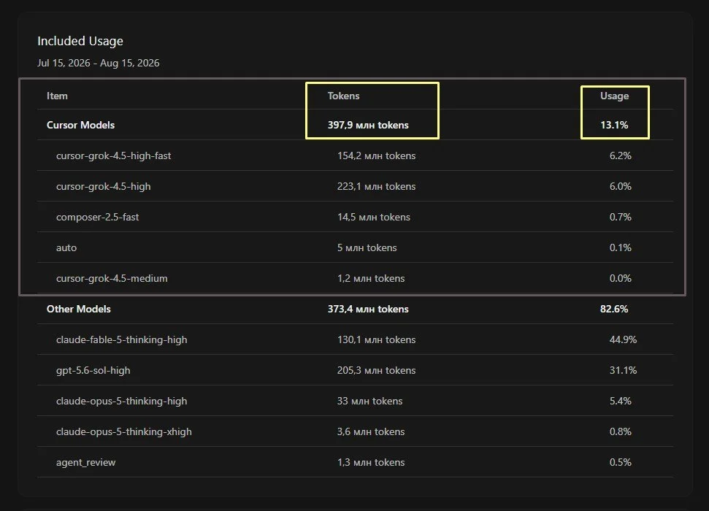Click the Cursor Models '13.1%' usage value
Image resolution: width=709 pixels, height=511 pixels.
click(614, 125)
